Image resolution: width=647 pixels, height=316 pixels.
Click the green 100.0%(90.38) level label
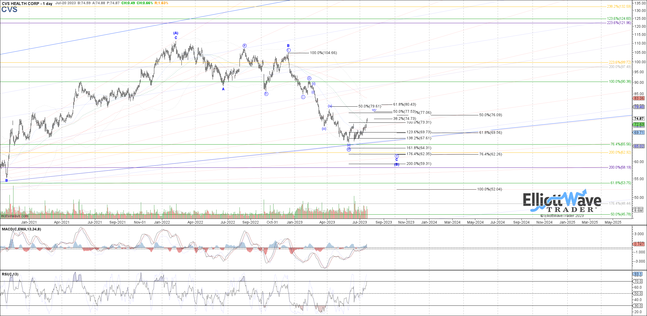[620, 82]
